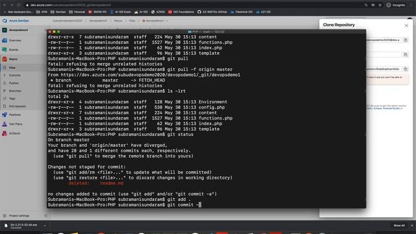Open the OCI Foundations bookmark
Viewport: 416px width, 234px height.
(x=181, y=12)
